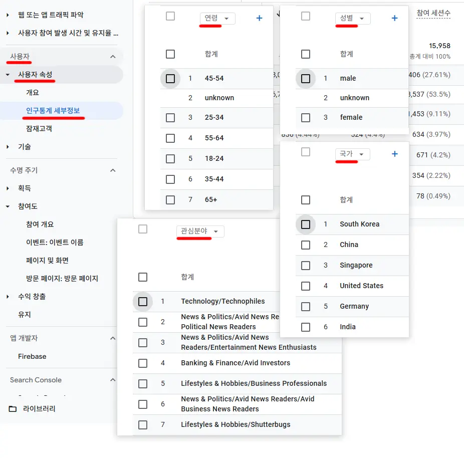This screenshot has height=458, width=464.
Task: Open the 잠재고객 report
Action: point(39,129)
